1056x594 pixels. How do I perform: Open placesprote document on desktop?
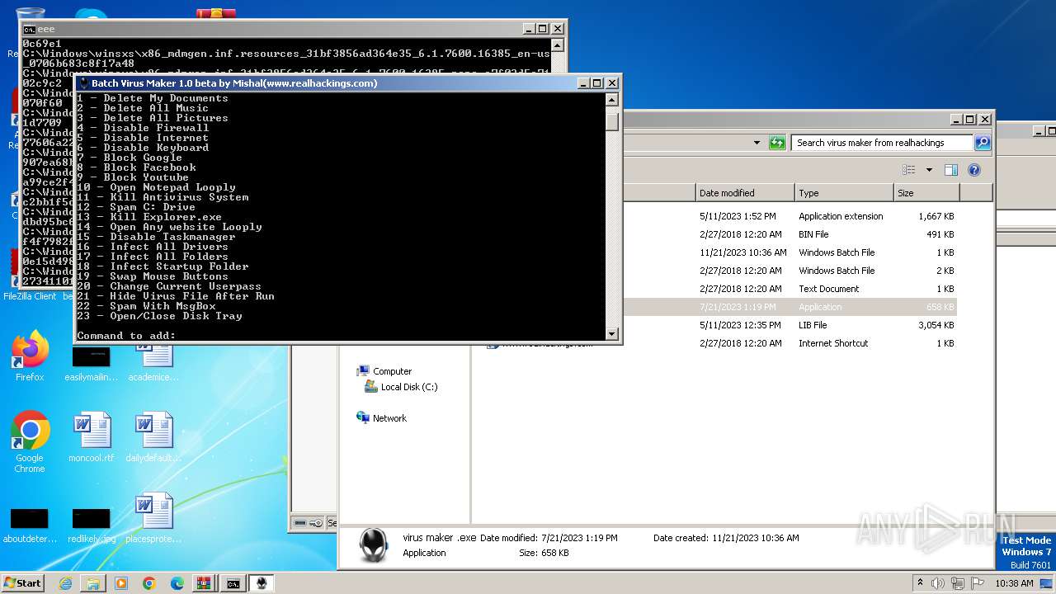coord(153,519)
